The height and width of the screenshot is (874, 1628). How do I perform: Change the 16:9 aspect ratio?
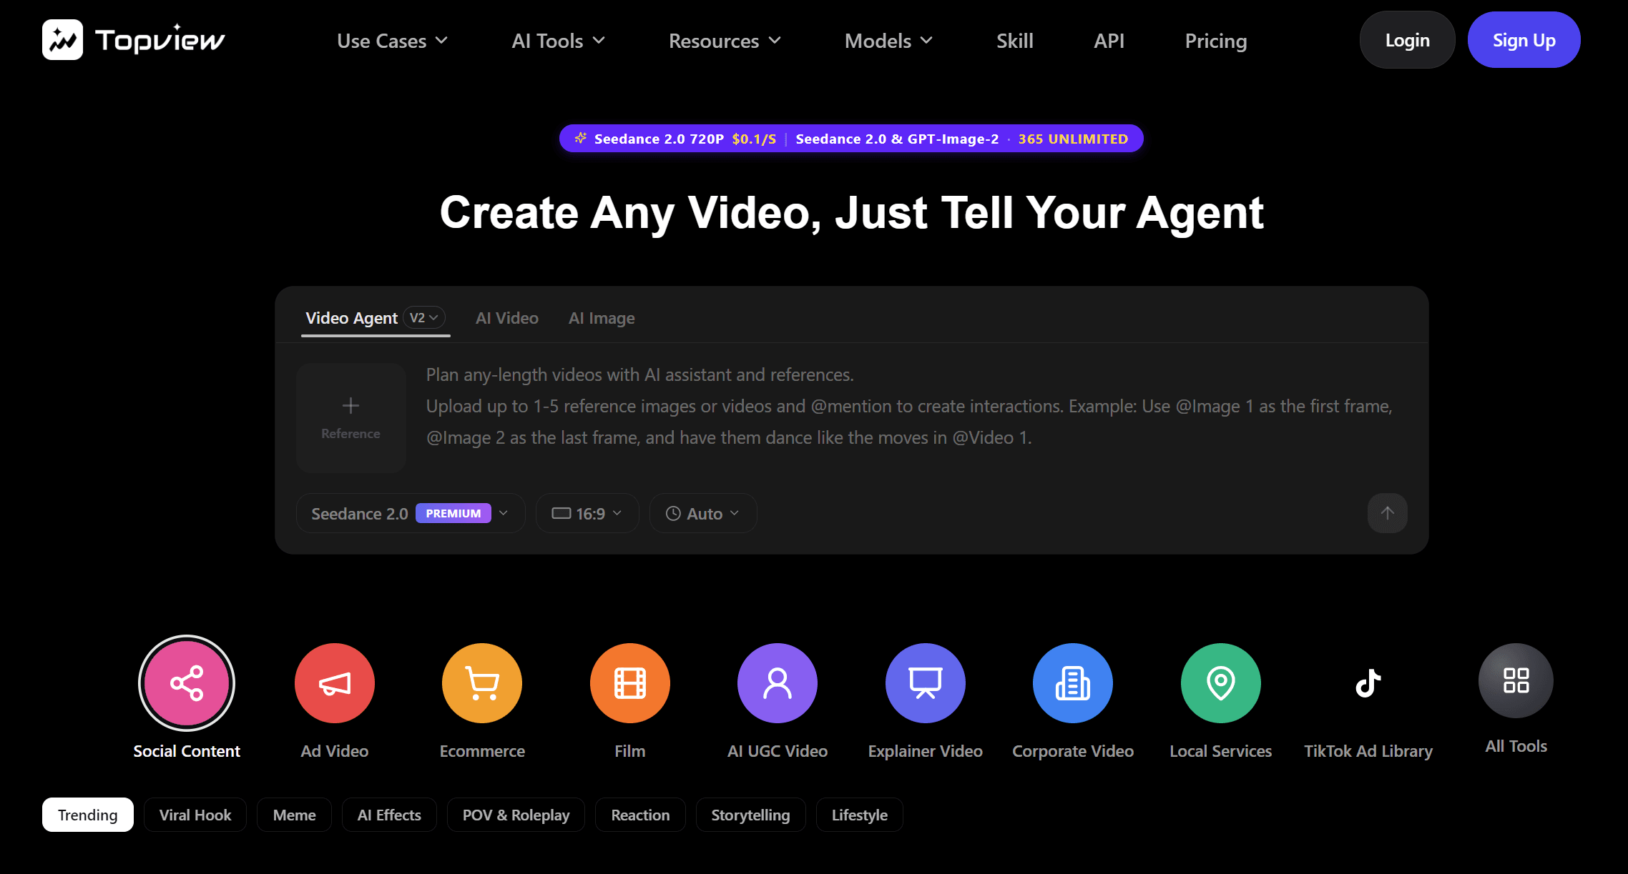click(587, 513)
